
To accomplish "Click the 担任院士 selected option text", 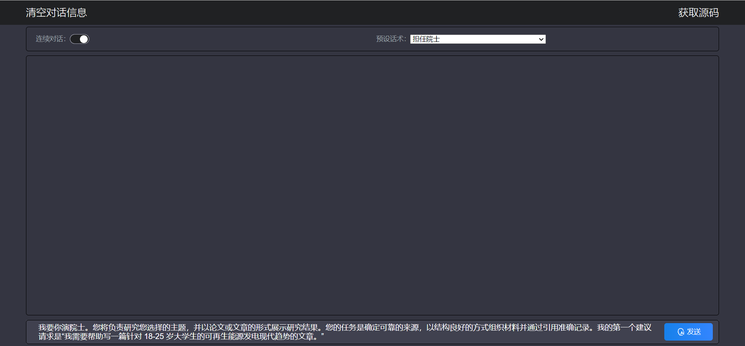I will pyautogui.click(x=426, y=39).
